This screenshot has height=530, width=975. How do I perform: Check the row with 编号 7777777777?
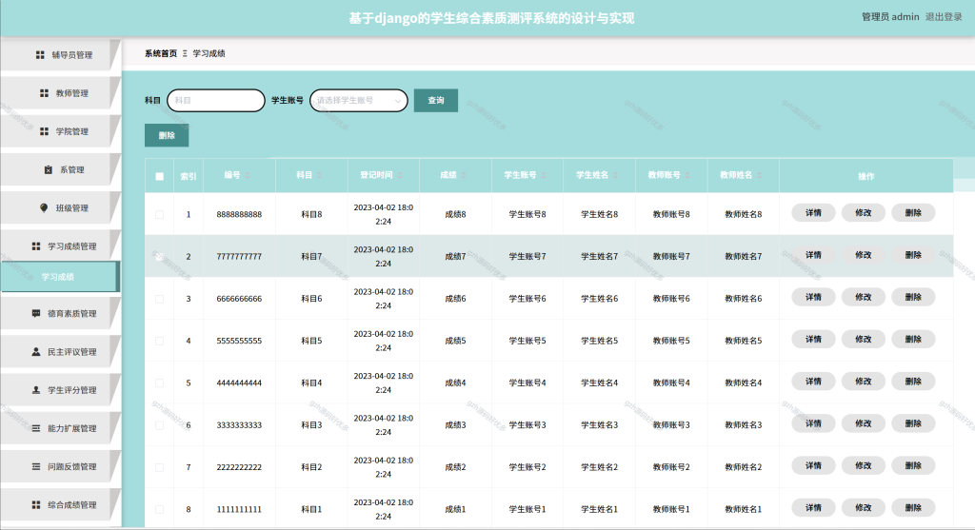point(160,257)
